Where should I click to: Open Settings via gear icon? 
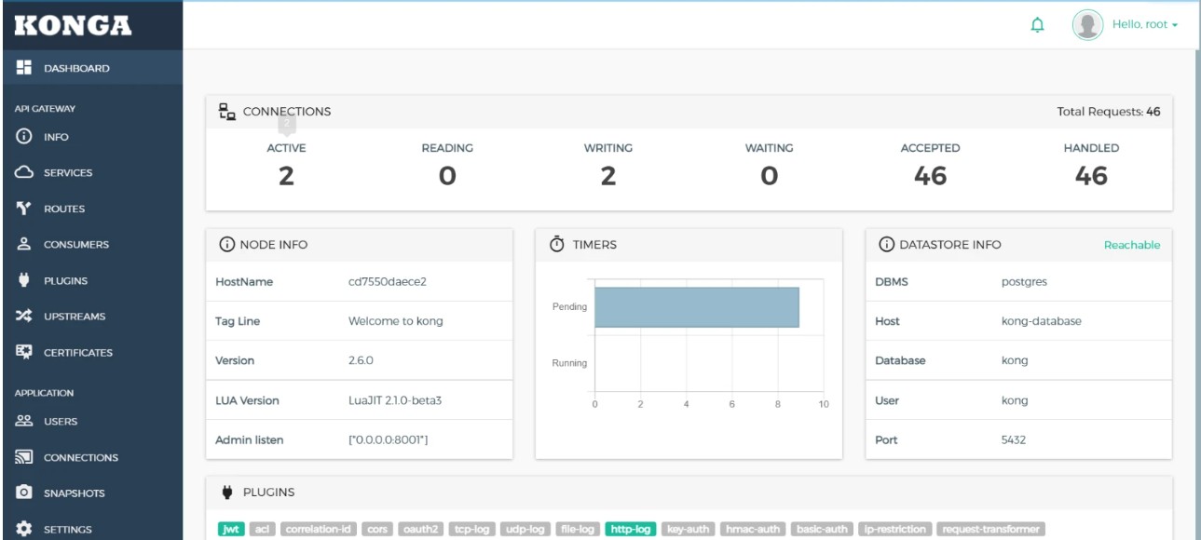(24, 529)
